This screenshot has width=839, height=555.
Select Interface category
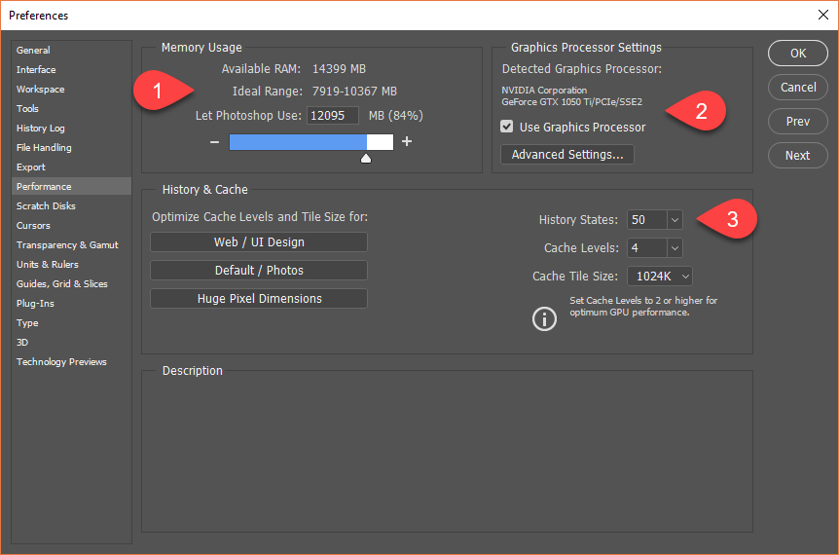point(71,69)
